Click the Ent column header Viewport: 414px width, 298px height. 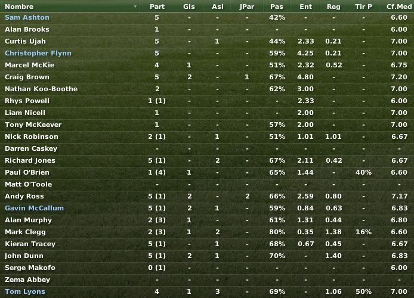305,7
